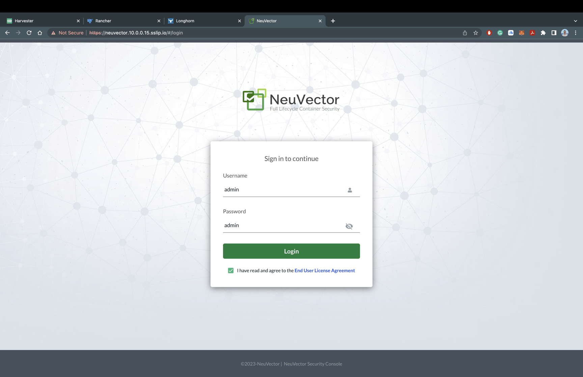
Task: Click the NeuVector logo above the sign-in form
Action: point(291,100)
